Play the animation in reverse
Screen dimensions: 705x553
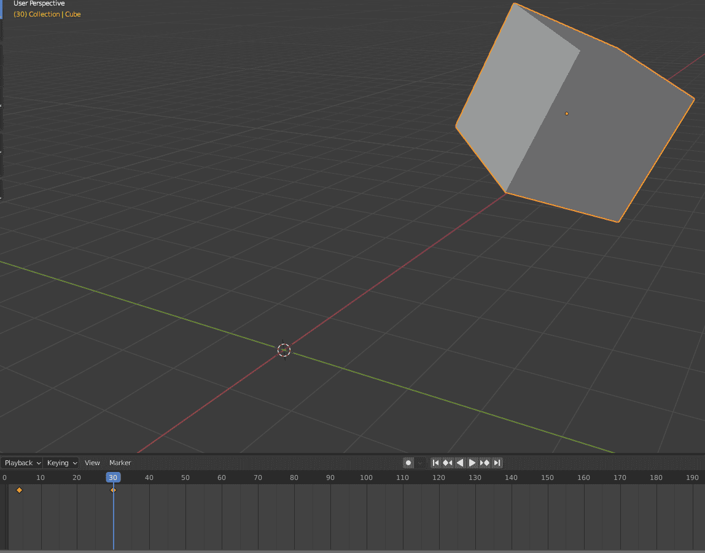tap(460, 463)
